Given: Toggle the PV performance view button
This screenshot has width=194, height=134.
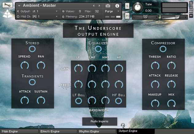Looking at the screenshot, I should click(191, 16).
